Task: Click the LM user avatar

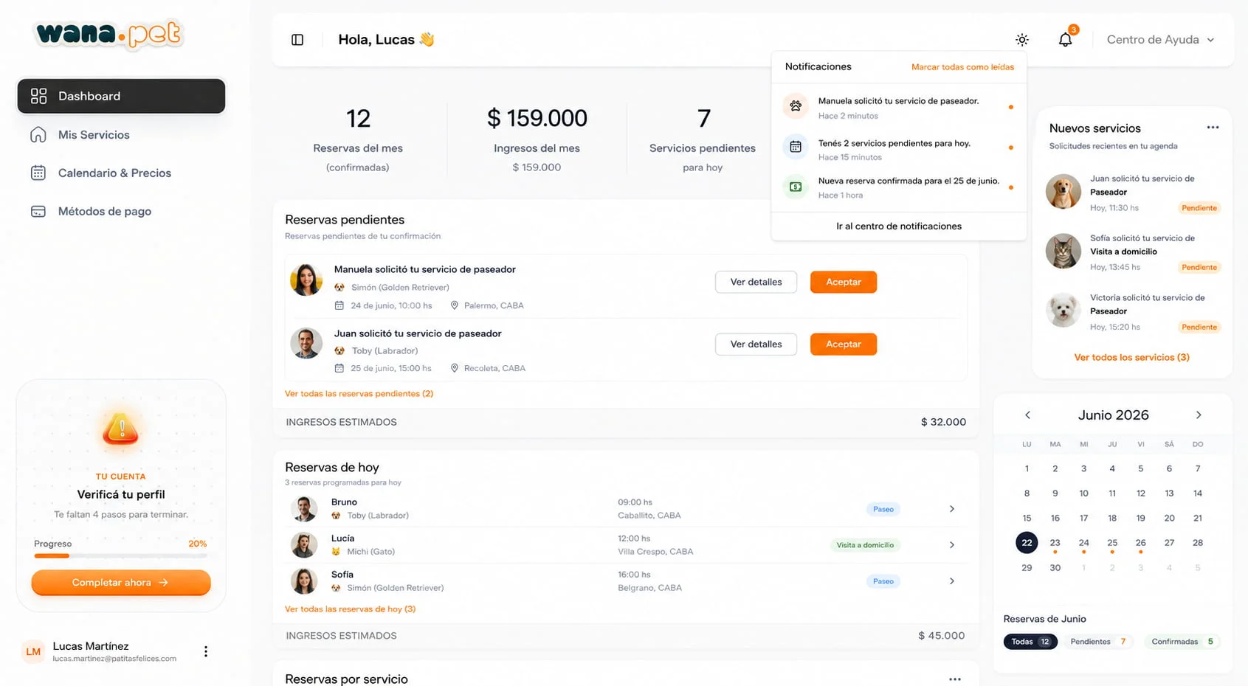Action: click(33, 651)
